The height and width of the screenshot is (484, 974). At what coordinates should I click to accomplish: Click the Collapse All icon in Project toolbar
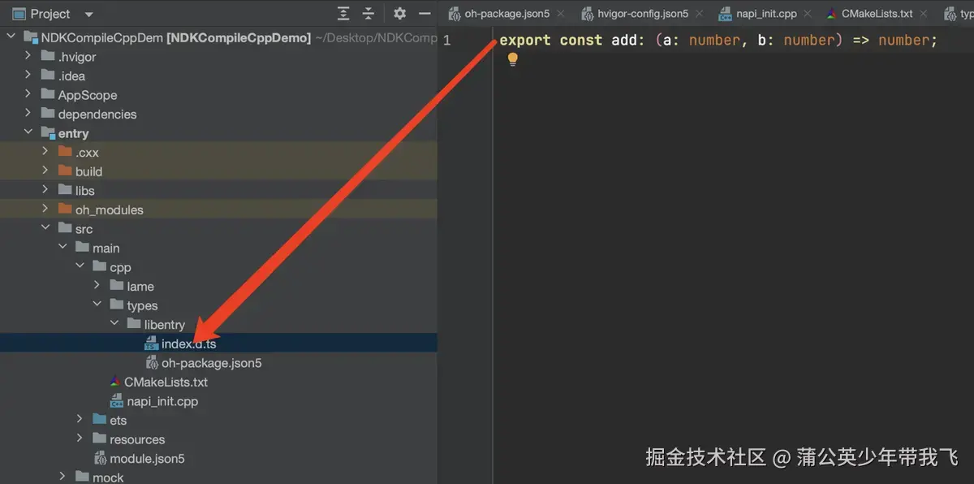coord(368,13)
